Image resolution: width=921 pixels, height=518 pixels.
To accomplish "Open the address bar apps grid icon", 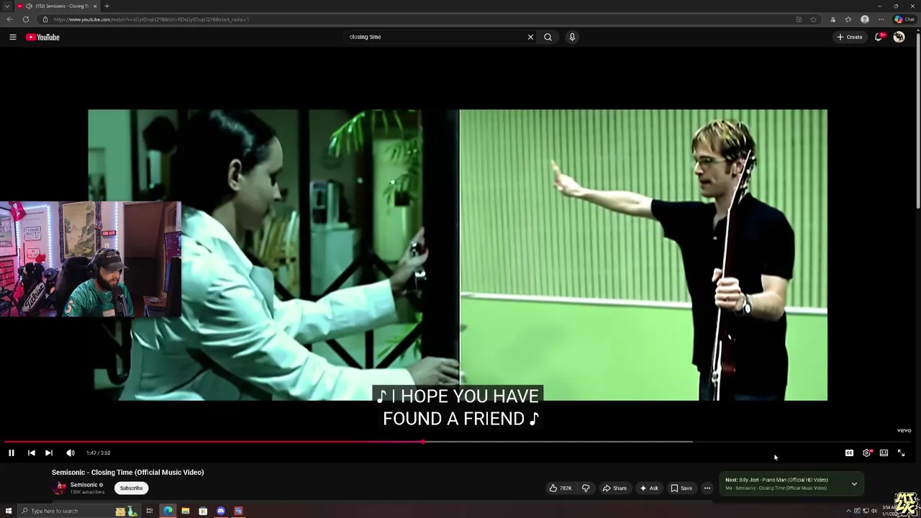I will [x=799, y=19].
